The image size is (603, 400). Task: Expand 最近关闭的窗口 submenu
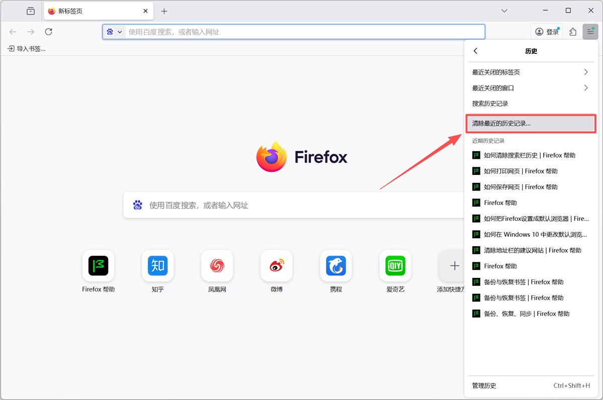pos(530,88)
